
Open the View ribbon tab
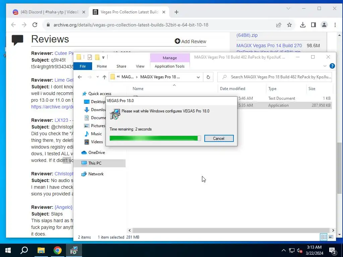(140, 66)
